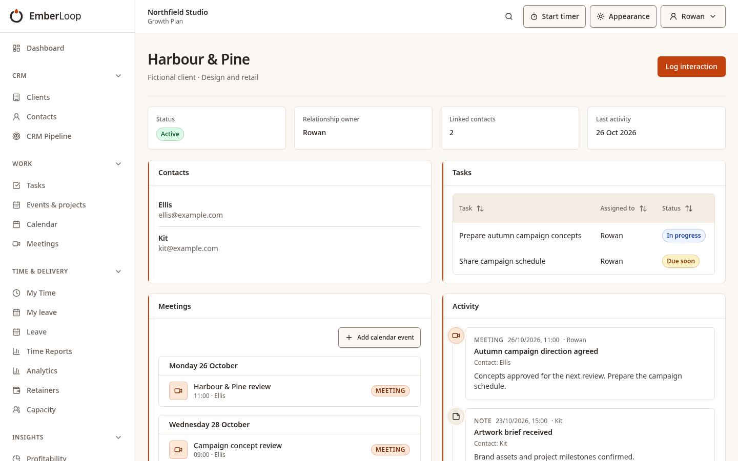The width and height of the screenshot is (738, 461).
Task: Click the Active status badge
Action: tap(170, 134)
